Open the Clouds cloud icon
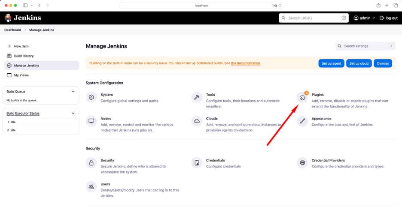402x209 pixels. (x=197, y=121)
